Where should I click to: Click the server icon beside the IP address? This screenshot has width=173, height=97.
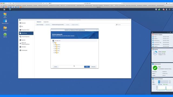(x=53, y=41)
